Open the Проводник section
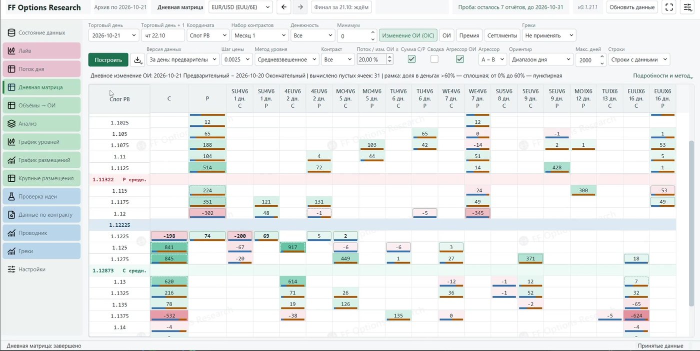The image size is (700, 351). [x=41, y=233]
